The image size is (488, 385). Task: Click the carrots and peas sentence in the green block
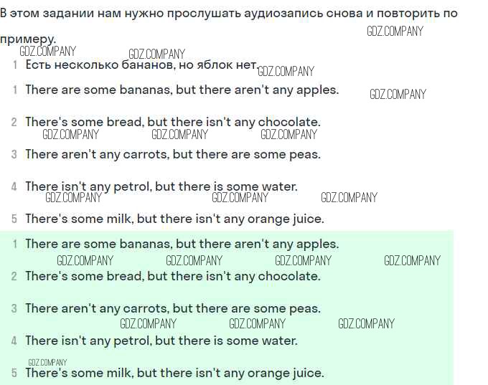(x=172, y=308)
